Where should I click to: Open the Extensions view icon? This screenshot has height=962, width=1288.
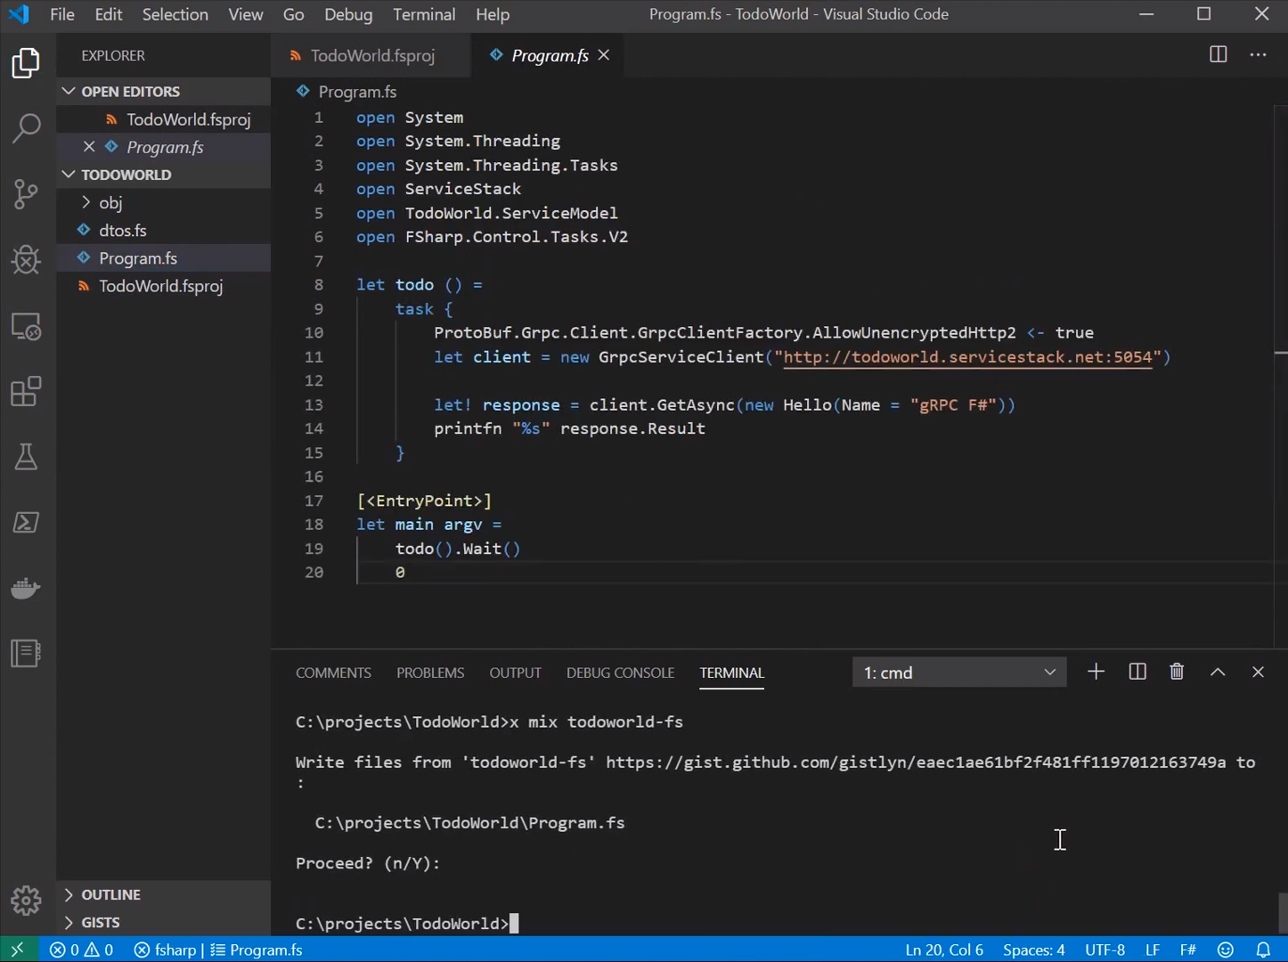point(26,392)
